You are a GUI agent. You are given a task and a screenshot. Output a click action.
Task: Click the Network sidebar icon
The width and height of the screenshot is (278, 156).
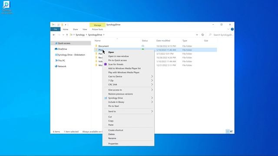click(56, 66)
